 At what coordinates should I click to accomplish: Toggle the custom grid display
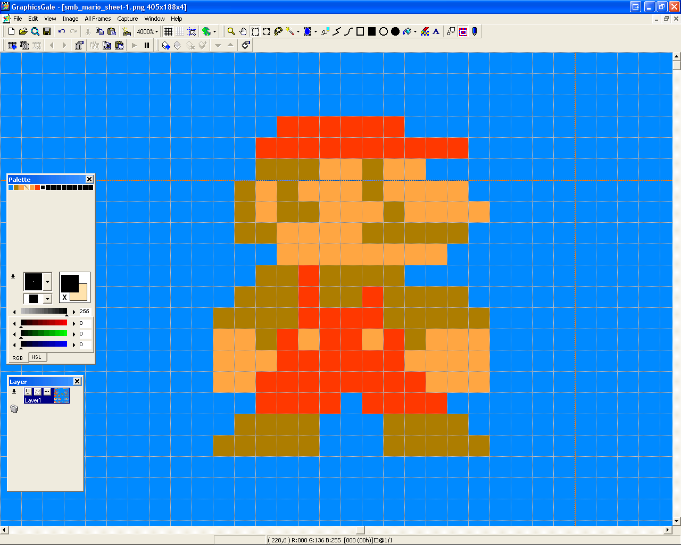[x=180, y=32]
